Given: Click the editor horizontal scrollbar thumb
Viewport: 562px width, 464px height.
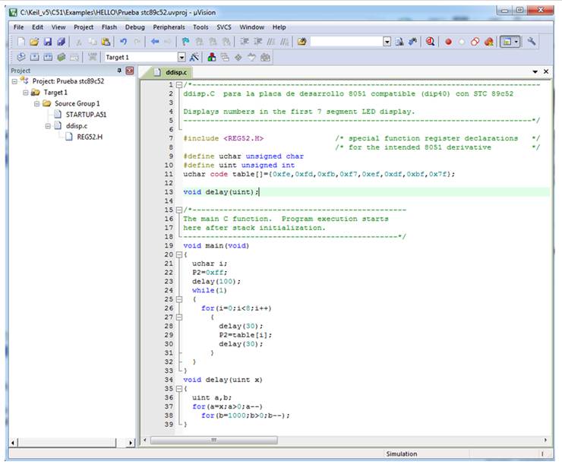Looking at the screenshot, I should click(x=213, y=440).
